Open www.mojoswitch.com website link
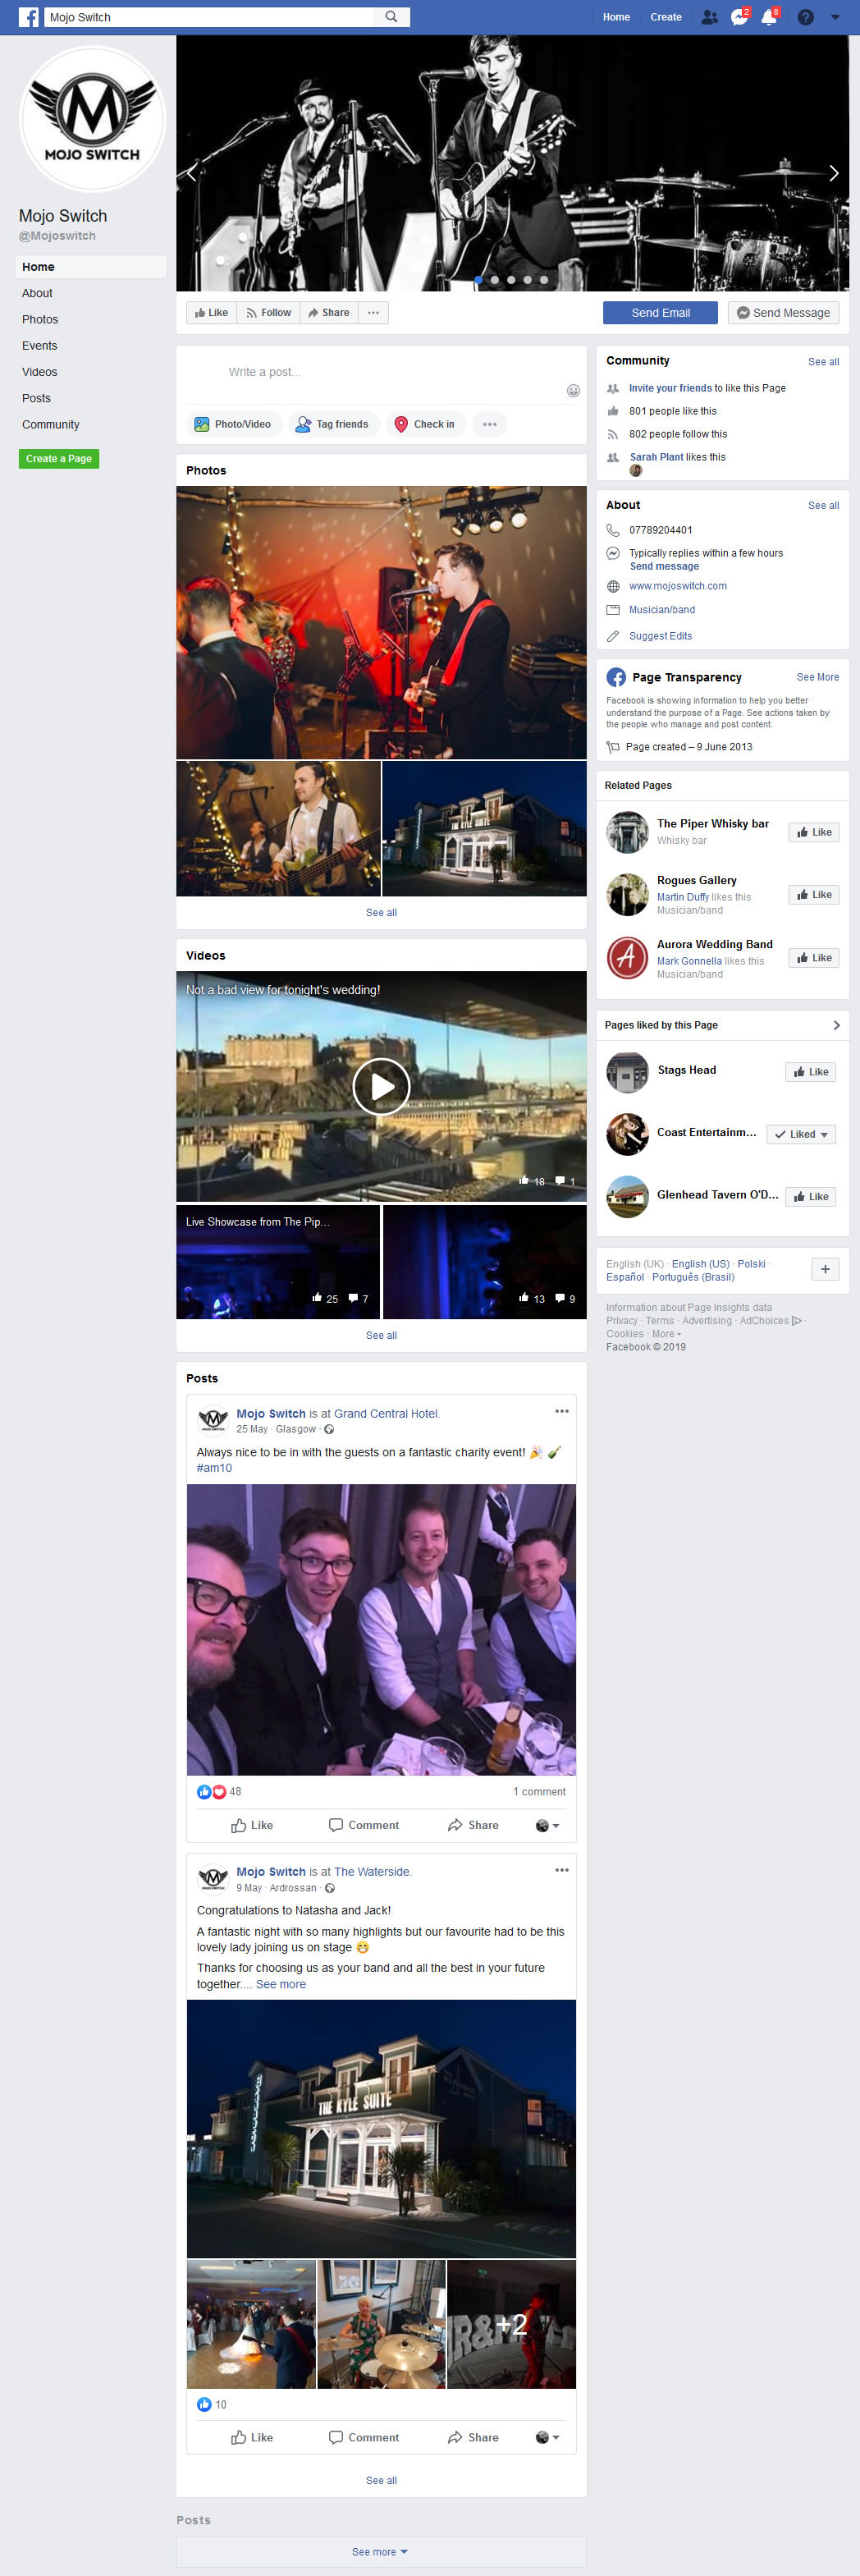The width and height of the screenshot is (860, 2576). point(677,586)
